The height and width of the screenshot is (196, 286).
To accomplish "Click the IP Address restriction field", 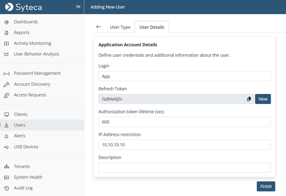I will coord(184,145).
